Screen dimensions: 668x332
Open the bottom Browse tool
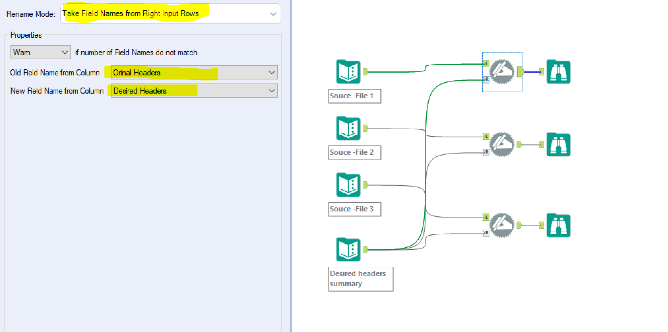point(558,226)
